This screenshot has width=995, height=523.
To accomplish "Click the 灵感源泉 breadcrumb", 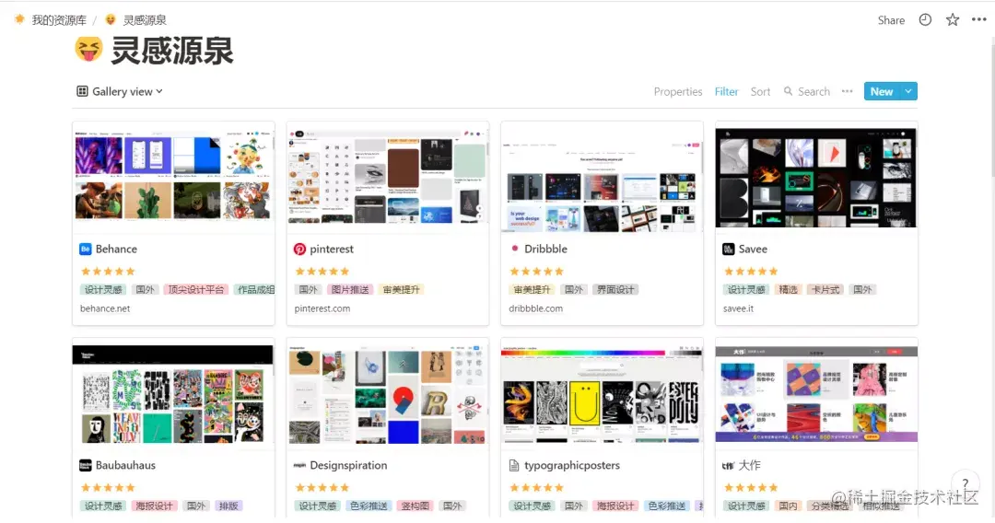I will pos(145,20).
